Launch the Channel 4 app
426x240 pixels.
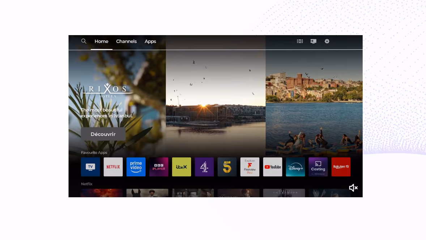pos(204,167)
